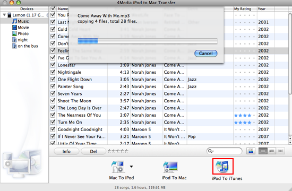The width and height of the screenshot is (292, 191).
Task: Select the song 'The Long Day Is Over'
Action: click(x=80, y=108)
